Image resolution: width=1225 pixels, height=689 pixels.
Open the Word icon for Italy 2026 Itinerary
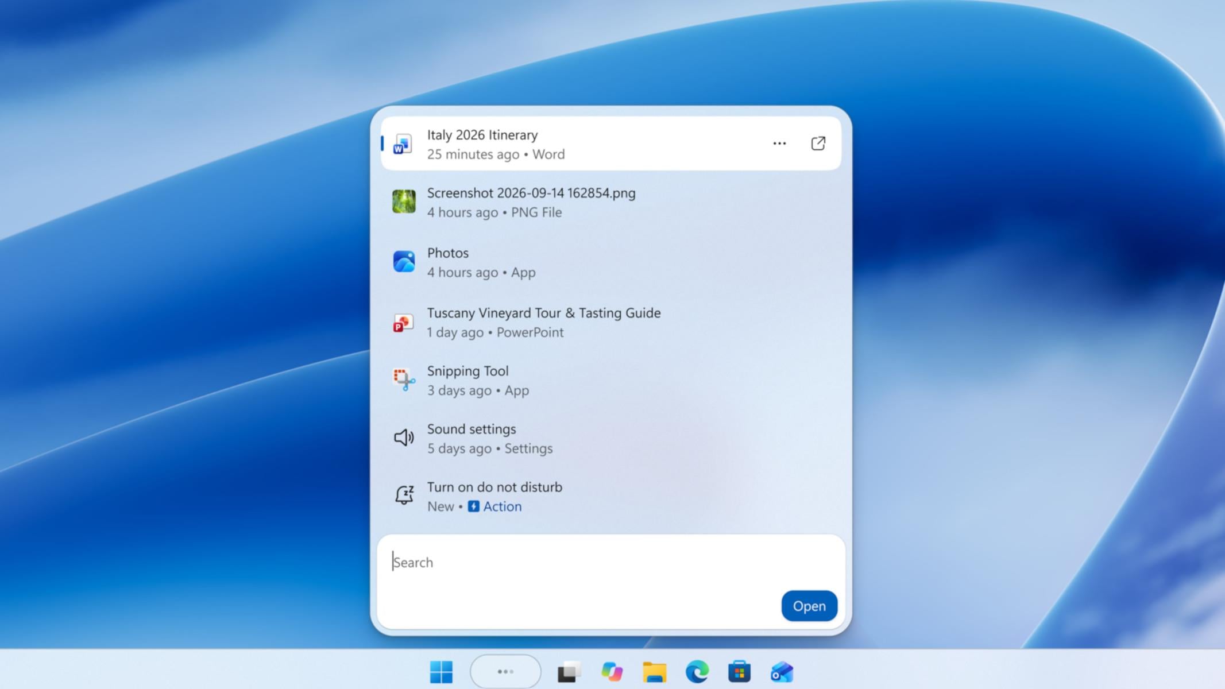click(403, 144)
